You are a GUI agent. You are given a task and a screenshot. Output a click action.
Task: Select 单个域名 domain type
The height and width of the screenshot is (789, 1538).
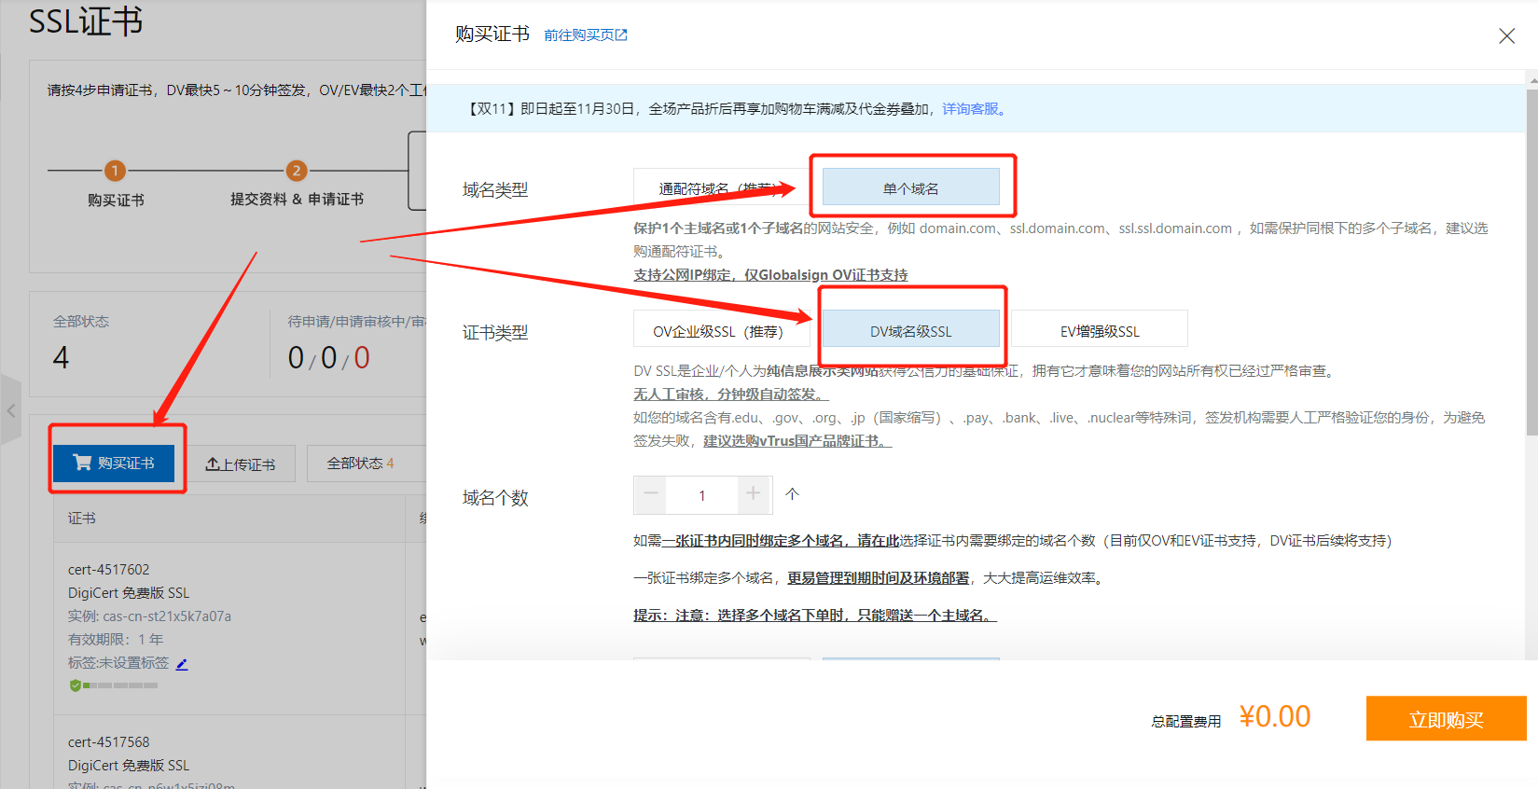[x=910, y=187]
